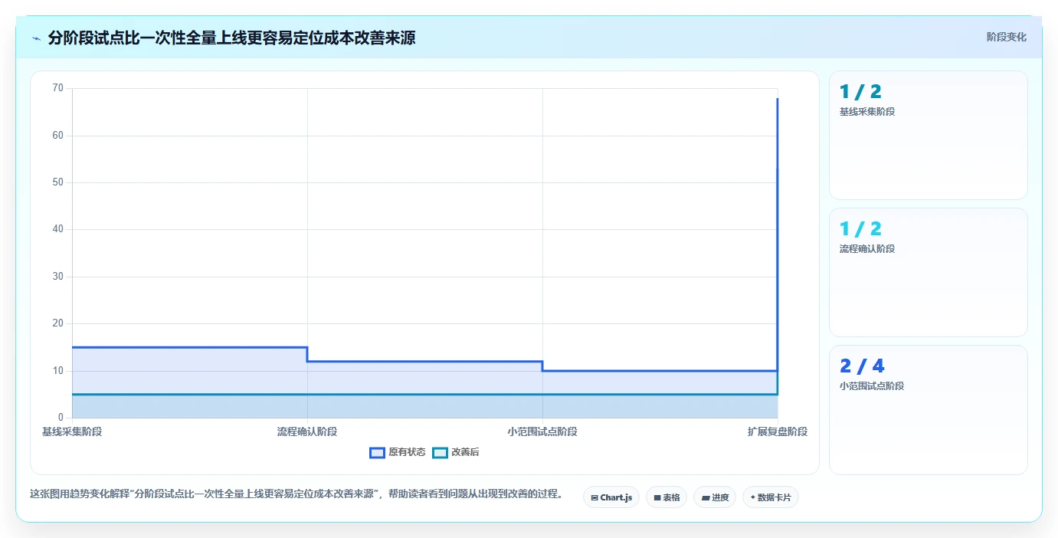Click the 阶段变化 label in header
This screenshot has width=1058, height=538.
[1006, 38]
